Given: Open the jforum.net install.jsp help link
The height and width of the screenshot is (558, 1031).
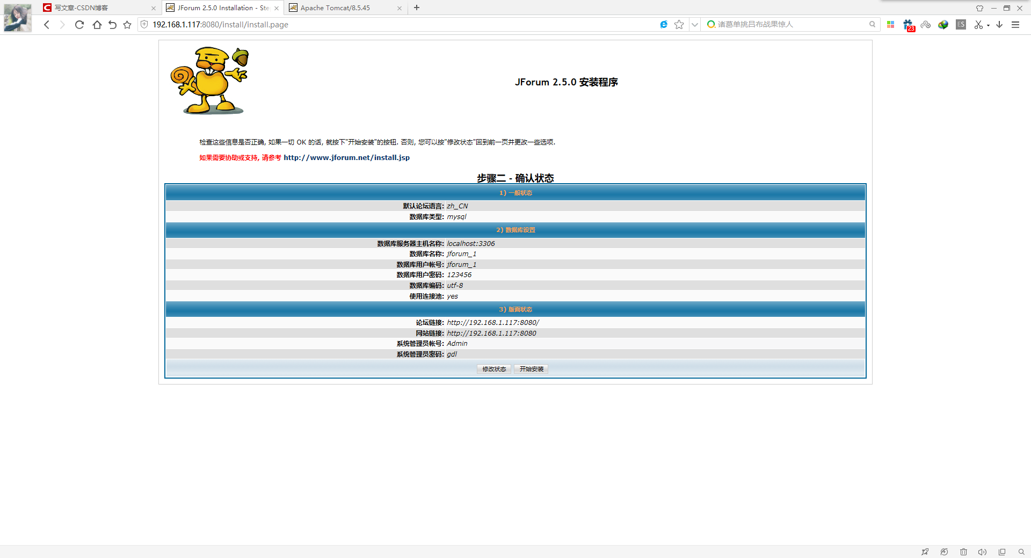Looking at the screenshot, I should point(346,157).
